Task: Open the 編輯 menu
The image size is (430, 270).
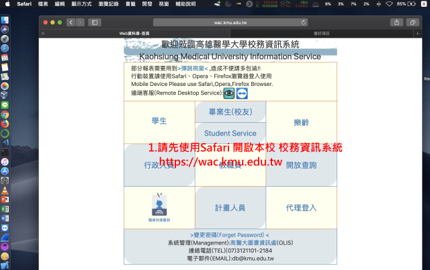Action: (x=60, y=4)
